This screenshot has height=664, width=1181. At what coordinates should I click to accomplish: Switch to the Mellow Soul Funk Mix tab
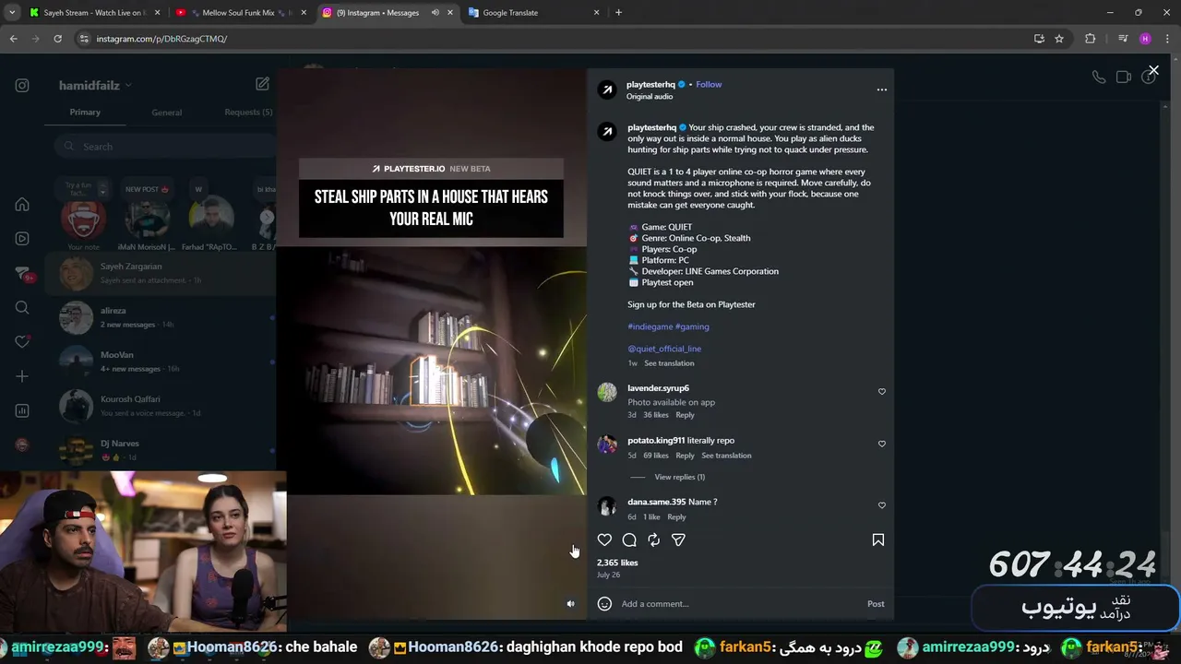pyautogui.click(x=240, y=13)
